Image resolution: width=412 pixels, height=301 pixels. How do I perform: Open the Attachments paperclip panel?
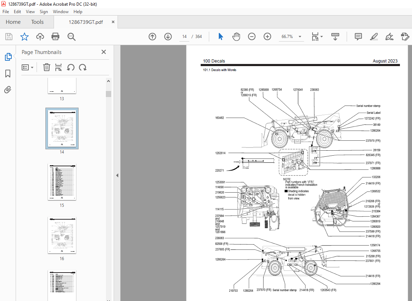8,90
